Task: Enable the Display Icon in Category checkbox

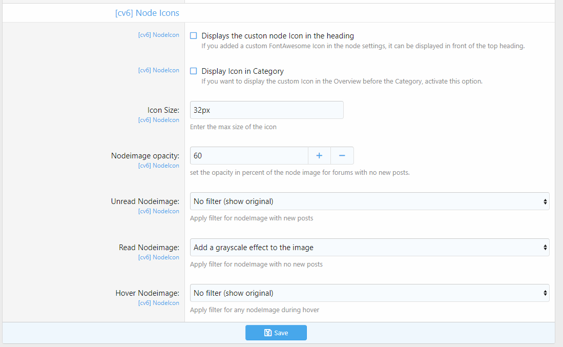Action: (193, 71)
